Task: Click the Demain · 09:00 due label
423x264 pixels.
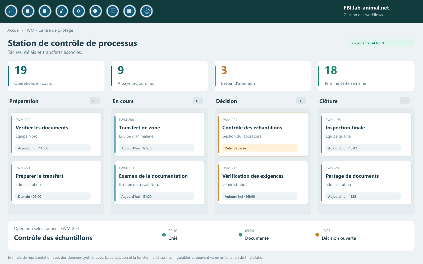Action: point(53,196)
